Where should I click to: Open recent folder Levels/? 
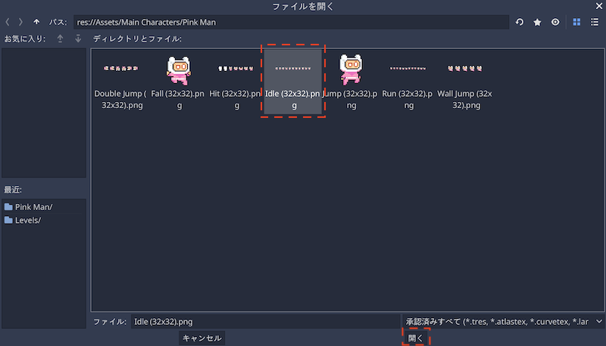(44, 221)
